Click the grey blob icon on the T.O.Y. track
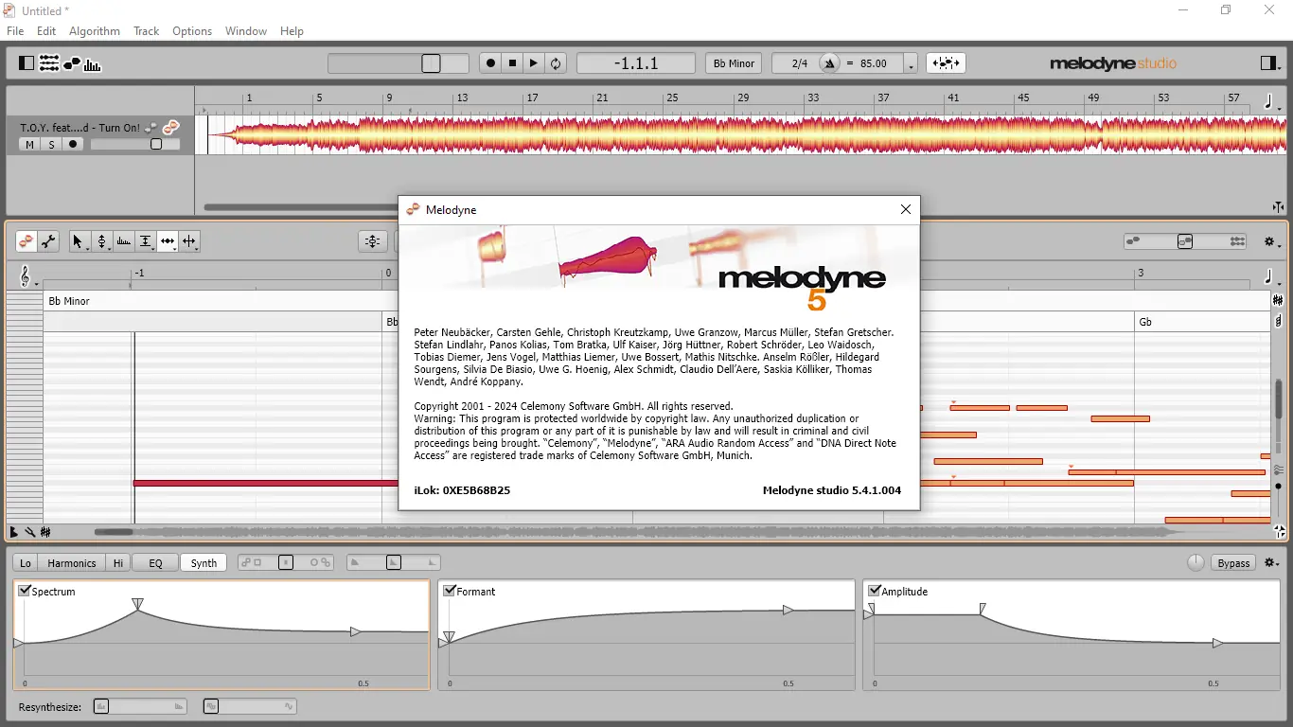This screenshot has width=1293, height=727. click(151, 128)
